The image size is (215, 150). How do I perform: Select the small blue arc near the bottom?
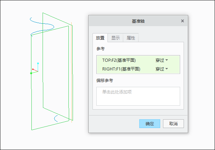click(55, 119)
